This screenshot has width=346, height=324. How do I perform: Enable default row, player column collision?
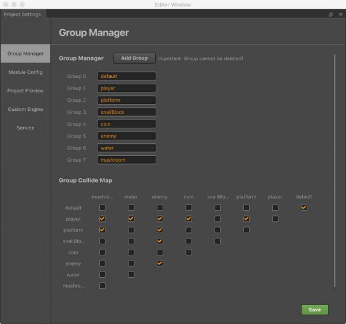point(275,207)
